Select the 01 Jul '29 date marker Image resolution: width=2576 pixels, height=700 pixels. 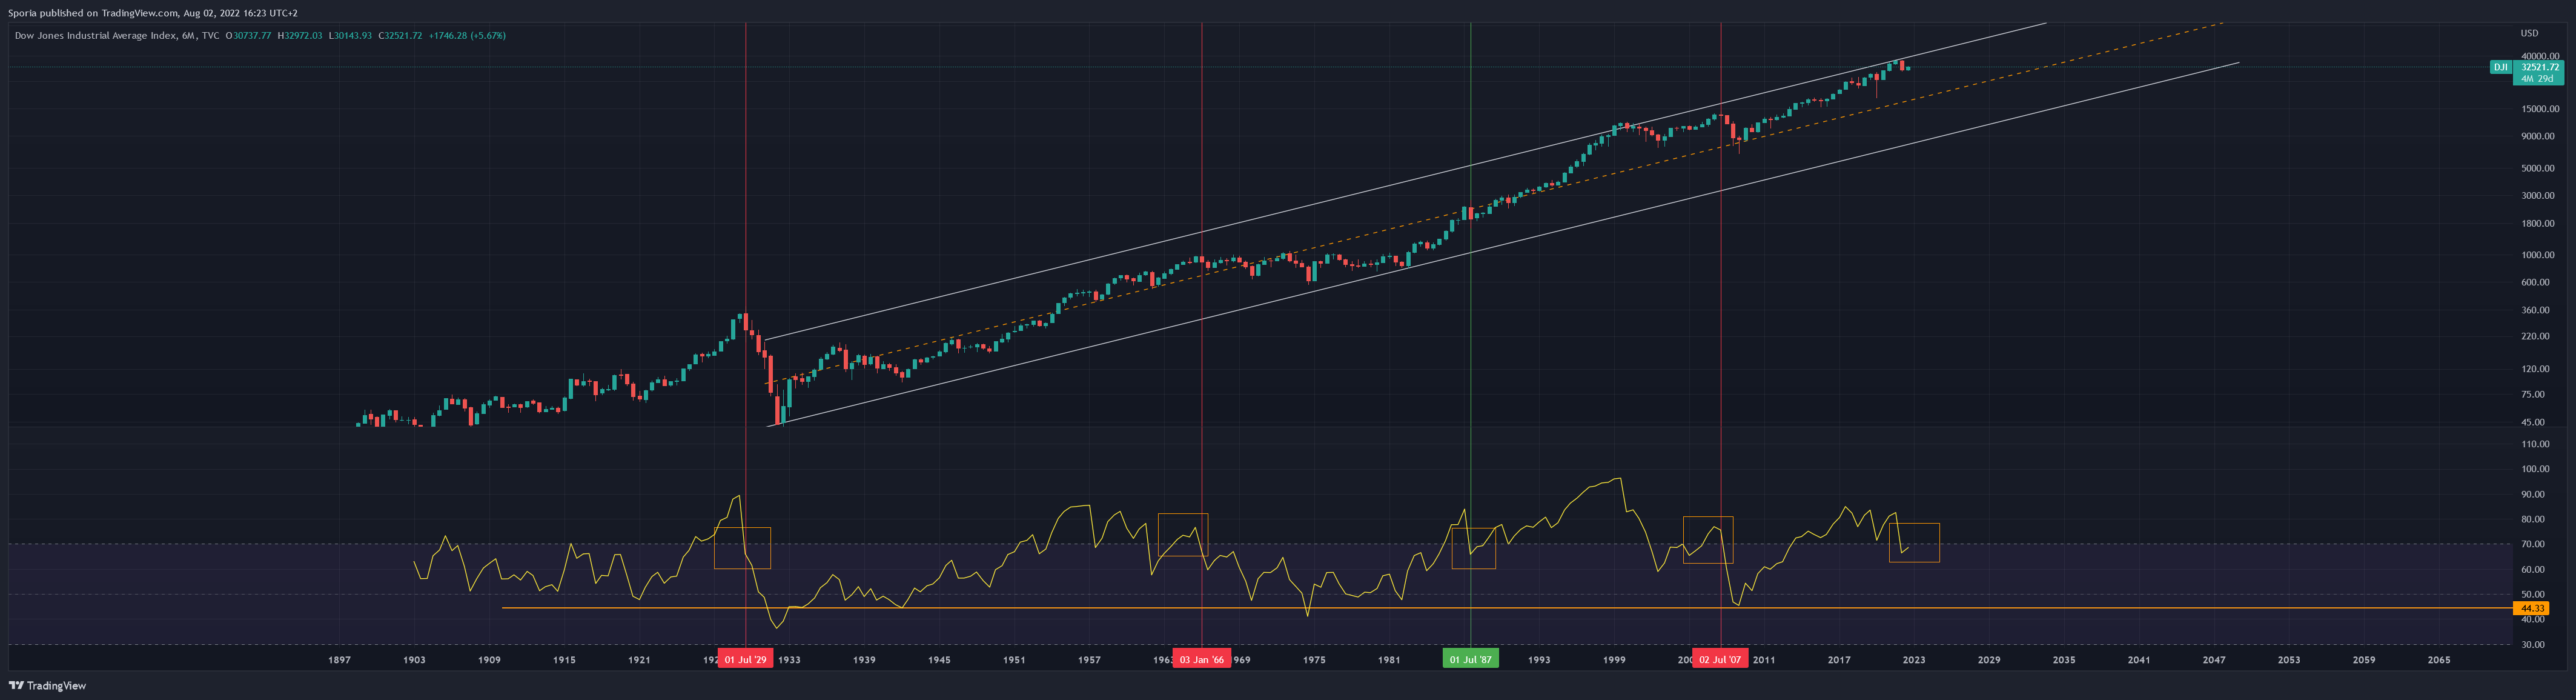coord(745,660)
